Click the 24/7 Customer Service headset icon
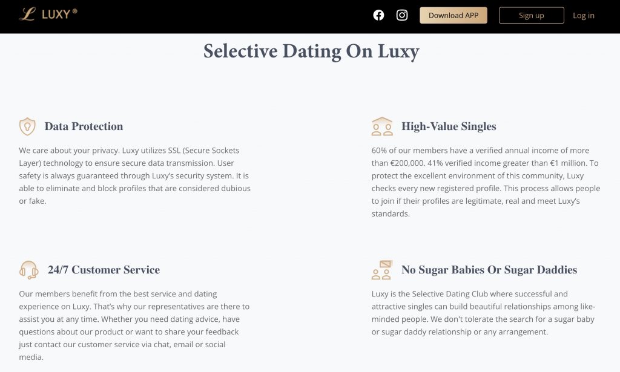The height and width of the screenshot is (372, 620). point(29,270)
